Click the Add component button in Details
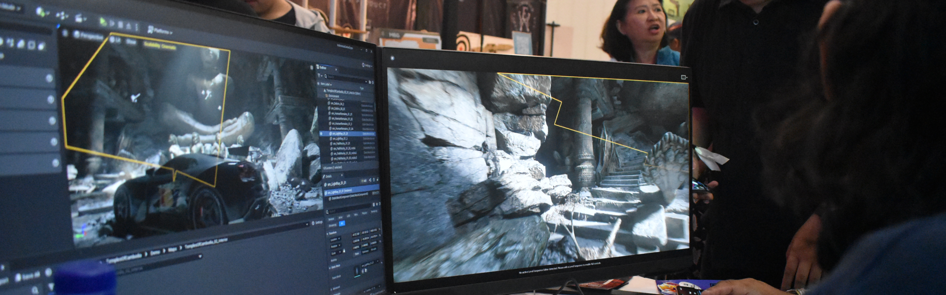Image resolution: width=946 pixels, height=295 pixels. [364, 181]
